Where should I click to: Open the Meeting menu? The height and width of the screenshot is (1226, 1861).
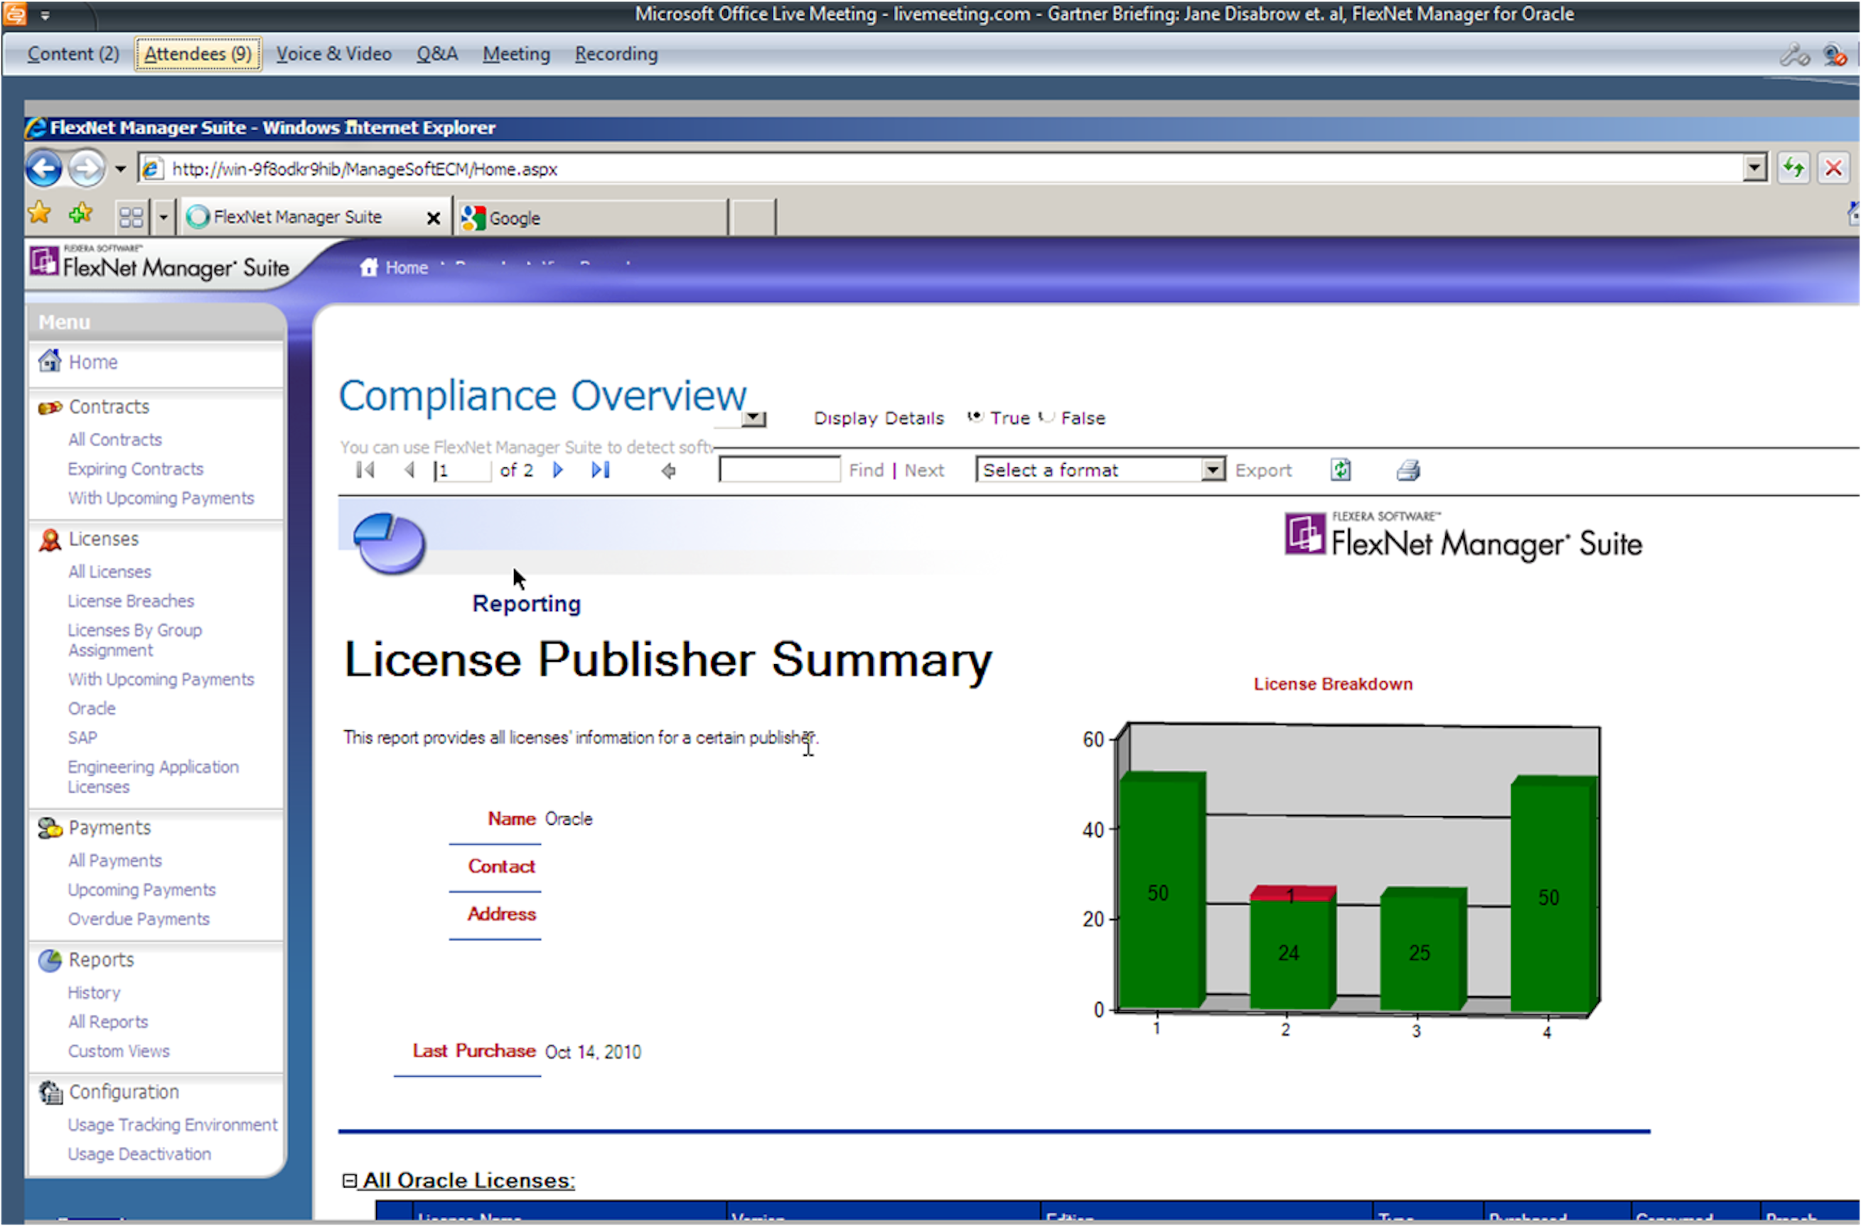pyautogui.click(x=516, y=53)
